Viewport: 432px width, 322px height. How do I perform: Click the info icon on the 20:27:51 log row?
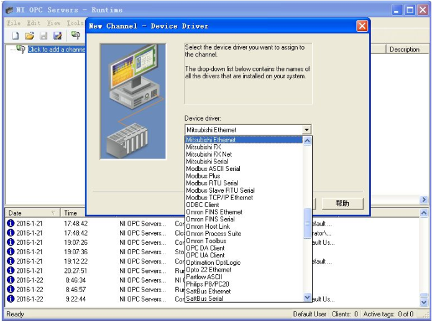click(11, 270)
